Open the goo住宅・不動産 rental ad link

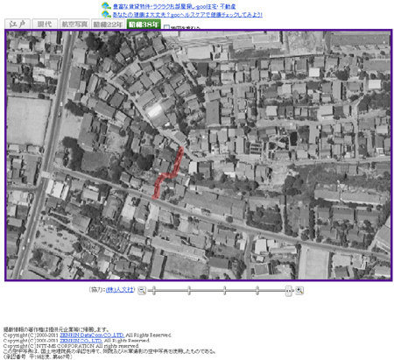point(174,6)
